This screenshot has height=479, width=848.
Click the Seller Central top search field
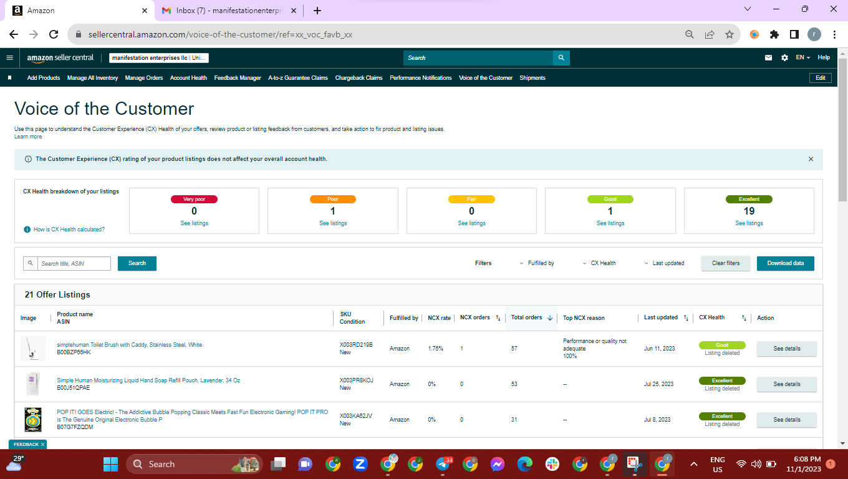(x=478, y=58)
